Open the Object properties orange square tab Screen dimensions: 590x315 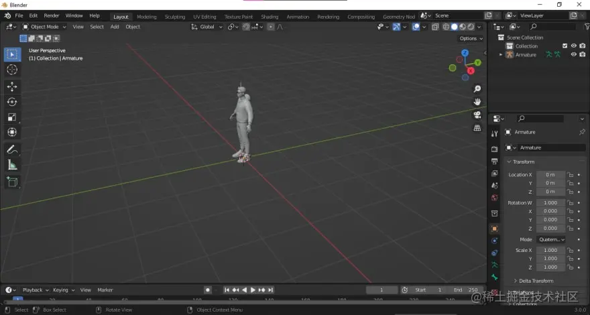[x=494, y=229]
